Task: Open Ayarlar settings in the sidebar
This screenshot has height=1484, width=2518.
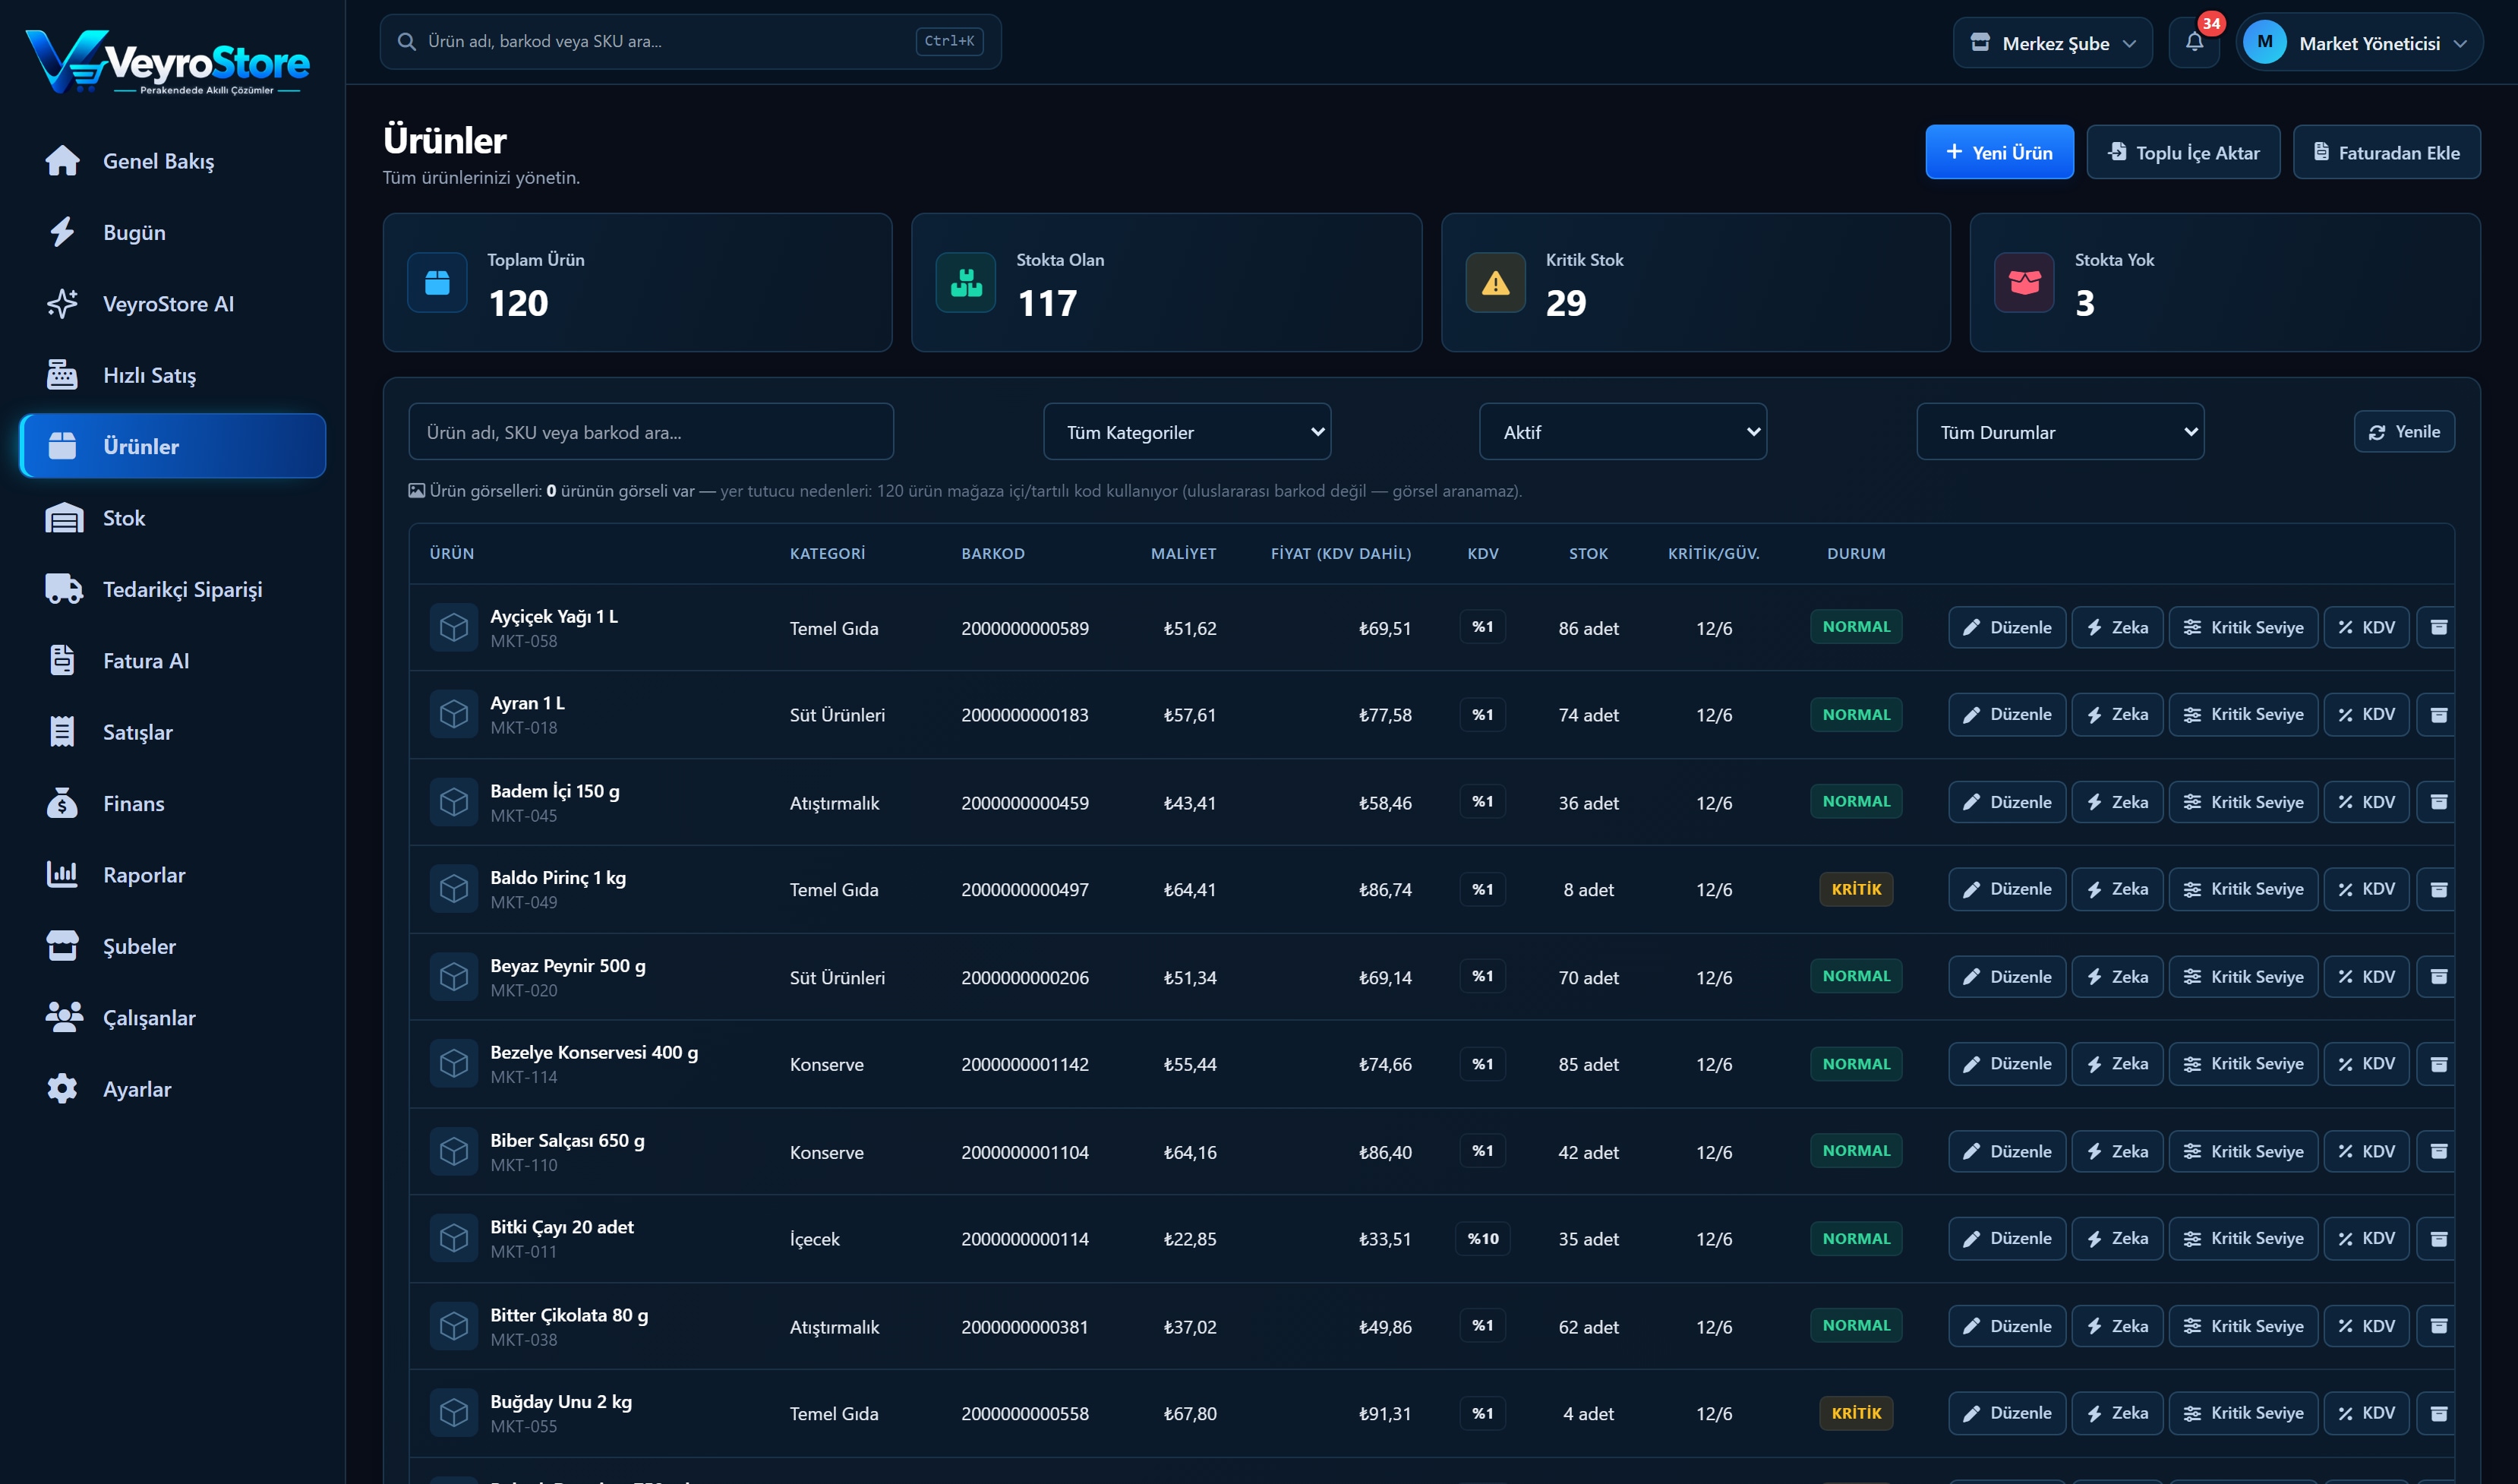Action: pos(173,1089)
